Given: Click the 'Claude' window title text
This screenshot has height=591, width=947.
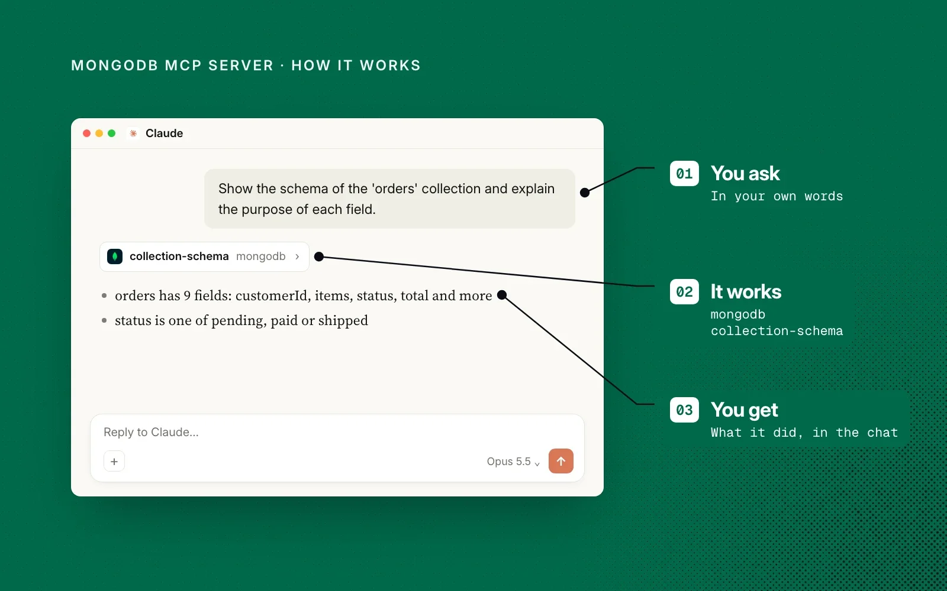Looking at the screenshot, I should pyautogui.click(x=164, y=134).
